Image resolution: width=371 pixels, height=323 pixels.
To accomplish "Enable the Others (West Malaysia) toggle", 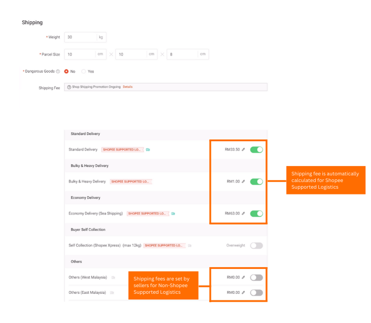I will coord(257,277).
